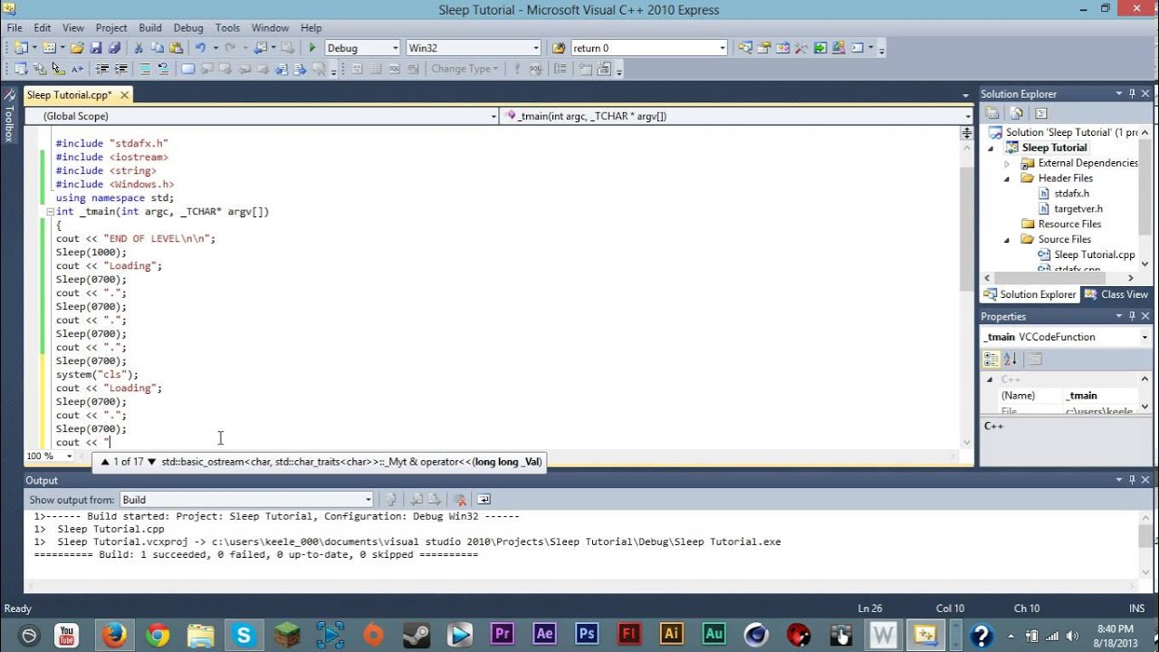1159x652 pixels.
Task: Open the Edit menu
Action: coord(43,28)
